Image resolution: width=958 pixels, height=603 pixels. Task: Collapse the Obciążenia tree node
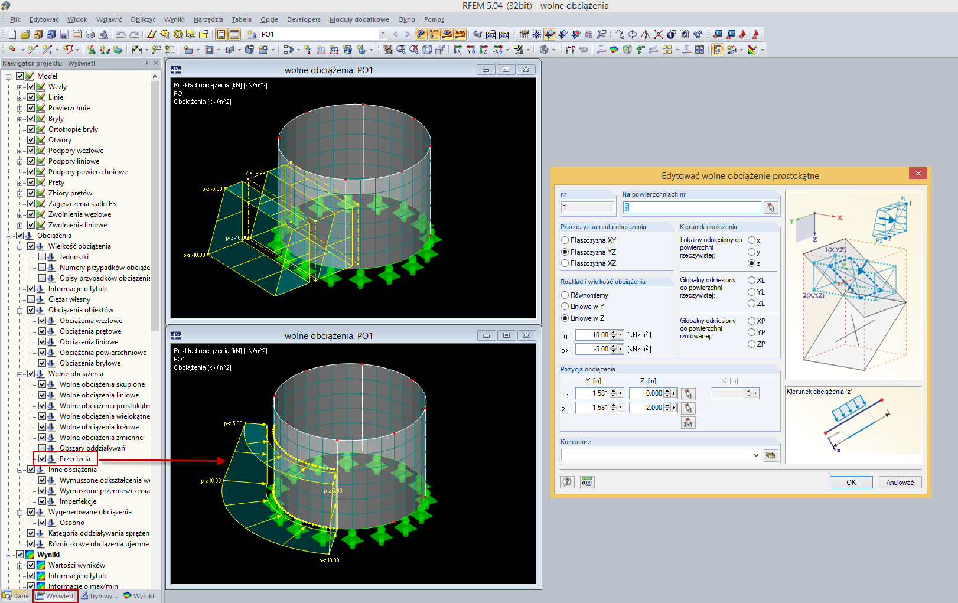point(9,236)
